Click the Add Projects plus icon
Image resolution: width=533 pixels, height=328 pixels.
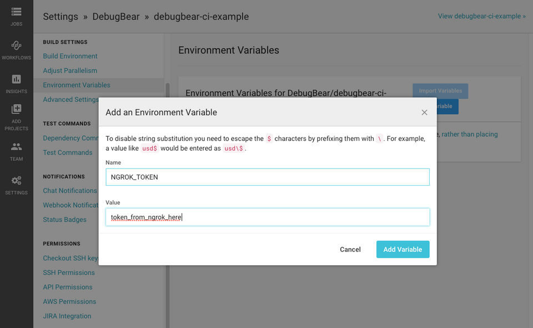pyautogui.click(x=16, y=110)
